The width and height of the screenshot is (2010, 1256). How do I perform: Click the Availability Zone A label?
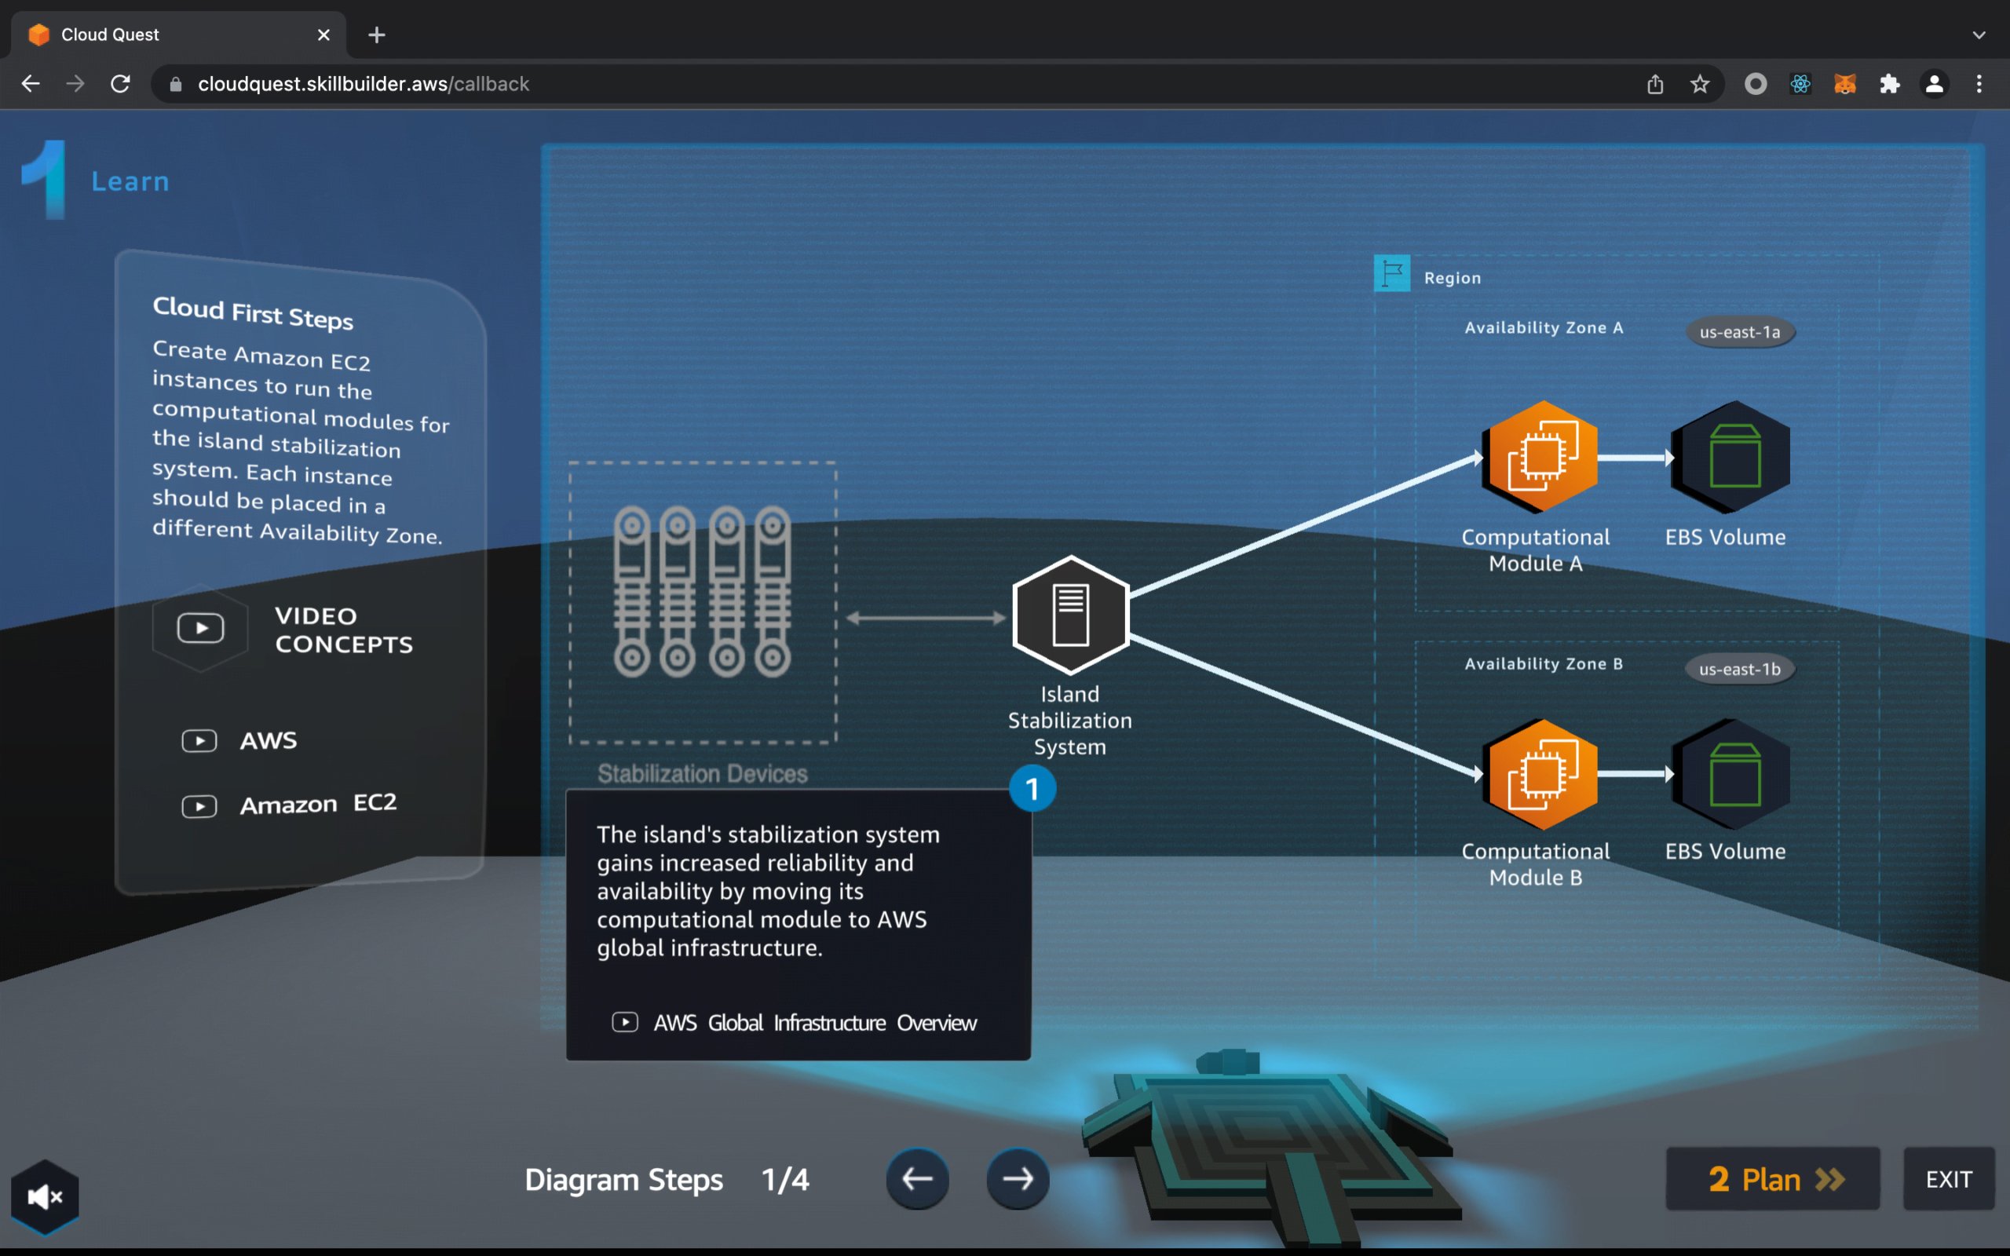click(1544, 327)
